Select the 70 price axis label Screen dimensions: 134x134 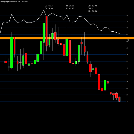127,28
